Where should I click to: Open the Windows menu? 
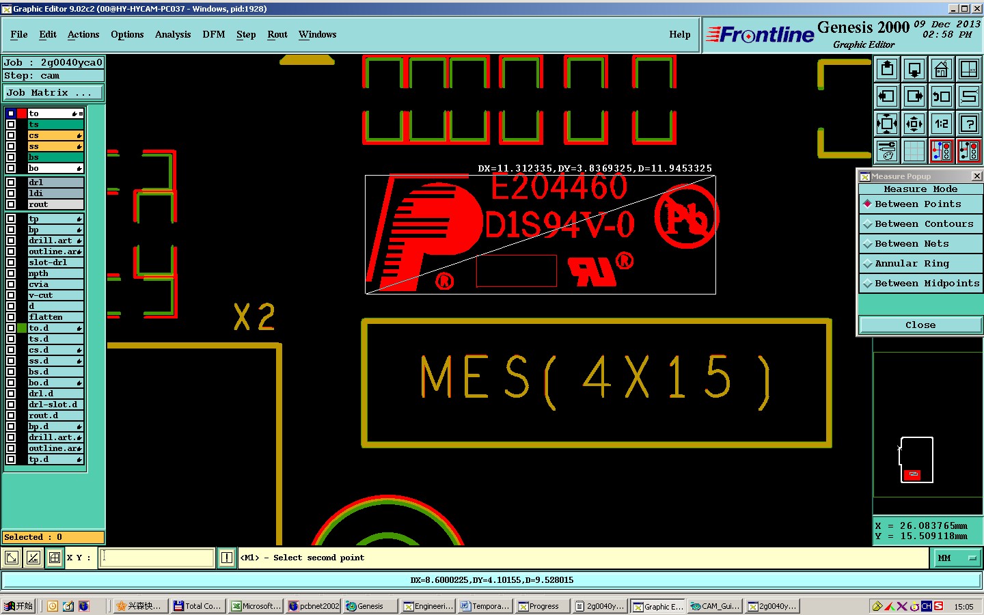[318, 34]
